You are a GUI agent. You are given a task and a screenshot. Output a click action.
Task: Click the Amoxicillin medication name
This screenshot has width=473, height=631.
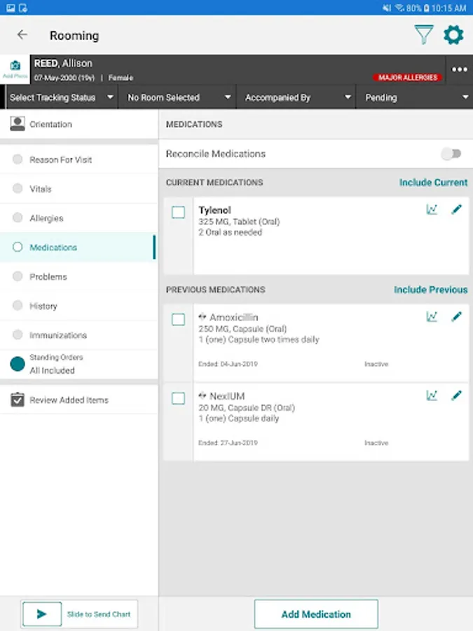(233, 317)
